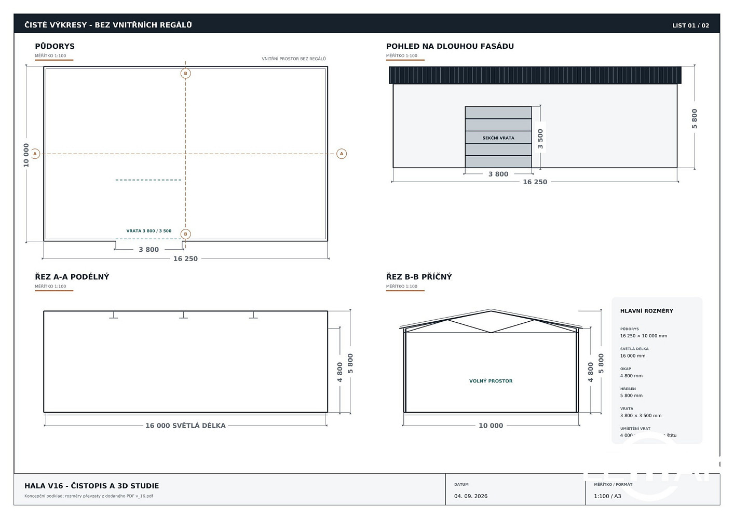Click the VOLNÝ PROSTOR label in section B-B
734x519 pixels.
(x=491, y=381)
